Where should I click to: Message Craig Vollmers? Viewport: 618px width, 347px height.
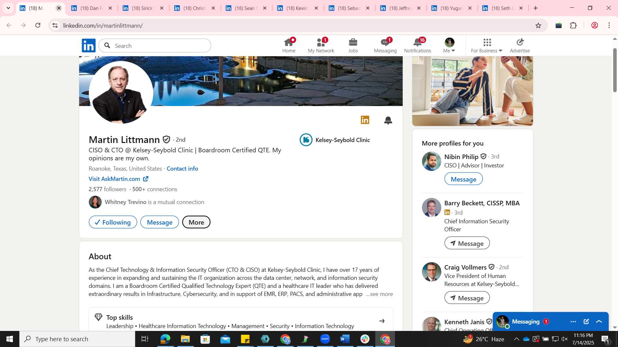pos(467,298)
